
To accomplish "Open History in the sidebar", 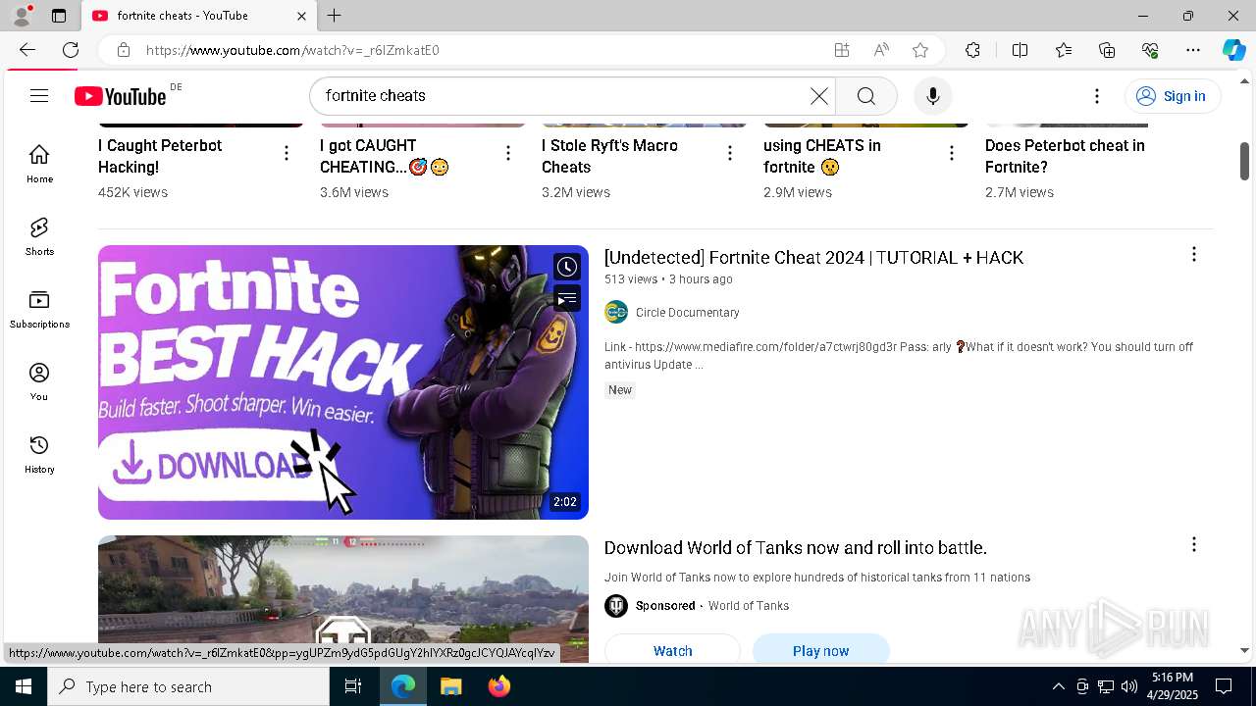I will (39, 454).
